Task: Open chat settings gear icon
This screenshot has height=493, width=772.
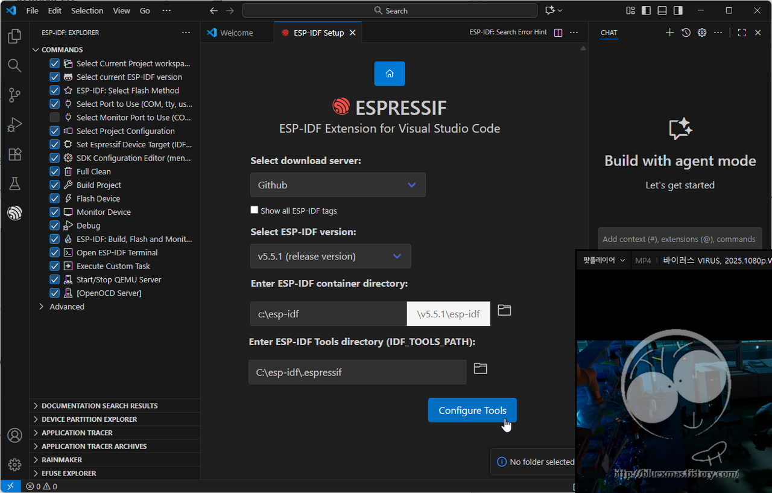Action: coord(702,33)
